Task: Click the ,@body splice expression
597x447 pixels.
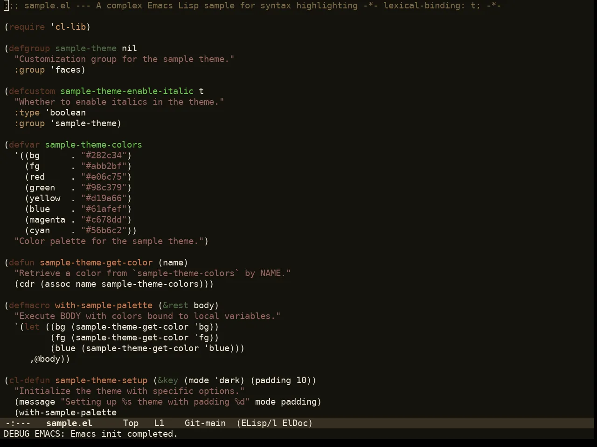Action: tap(48, 359)
